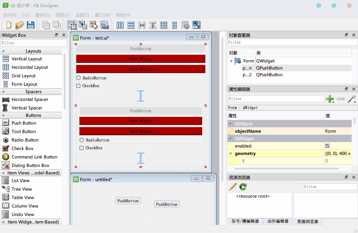358x233 pixels.
Task: Expand the geometry property details
Action: [231, 153]
